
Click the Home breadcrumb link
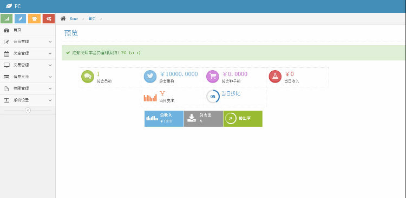tap(74, 19)
